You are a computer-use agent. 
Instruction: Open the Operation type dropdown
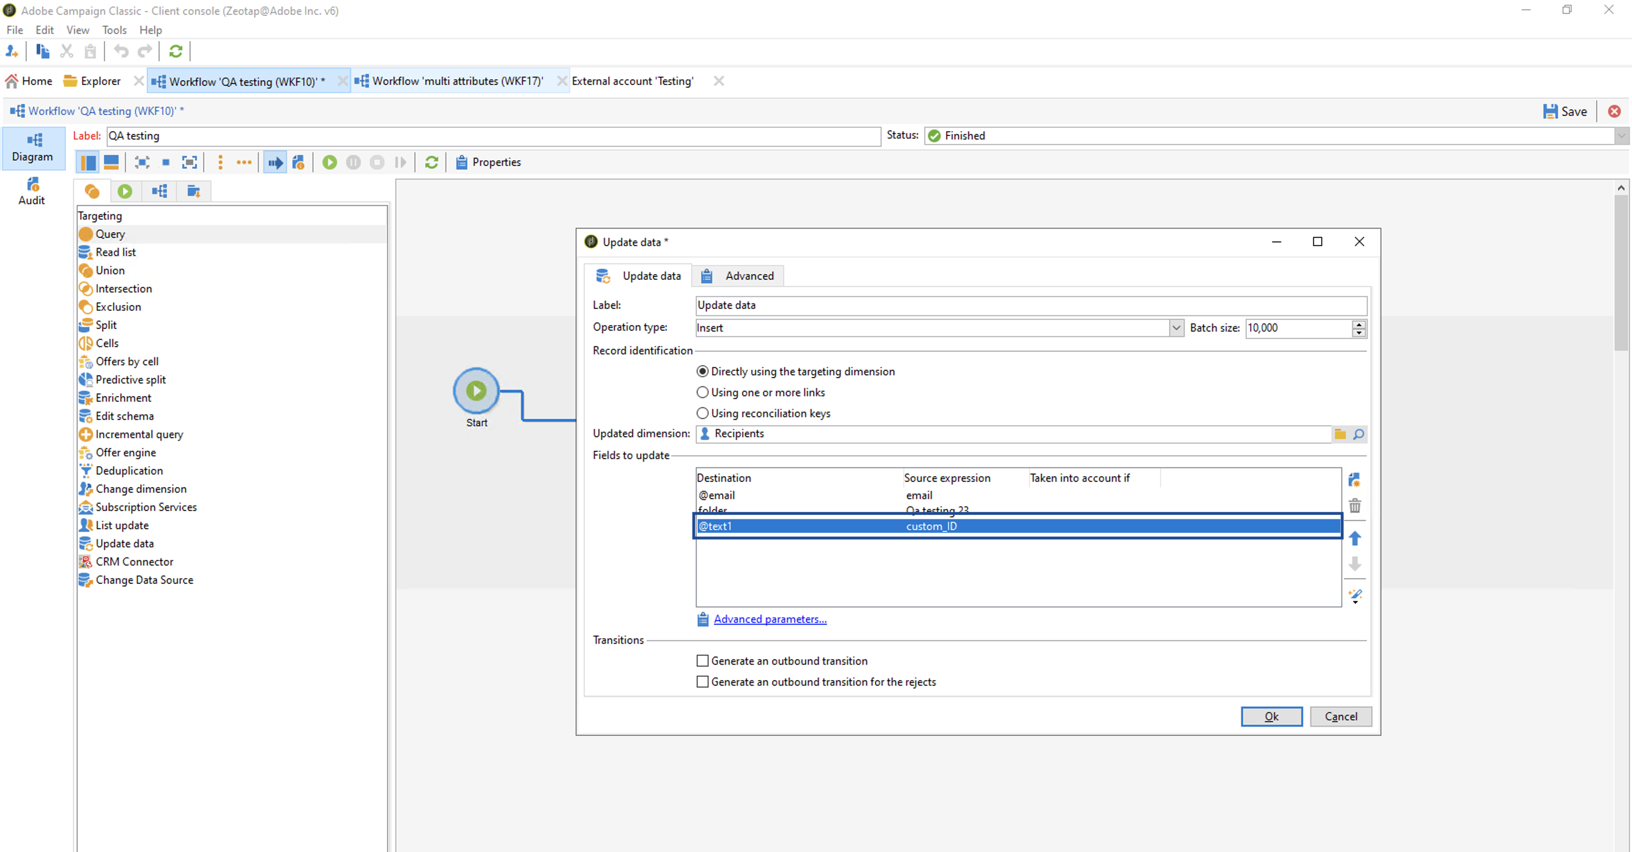[x=1176, y=327]
